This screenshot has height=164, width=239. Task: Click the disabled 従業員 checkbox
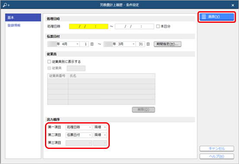point(49,68)
